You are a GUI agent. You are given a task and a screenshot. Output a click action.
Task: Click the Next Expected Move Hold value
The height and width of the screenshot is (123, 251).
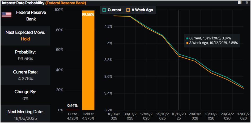[x=25, y=39]
